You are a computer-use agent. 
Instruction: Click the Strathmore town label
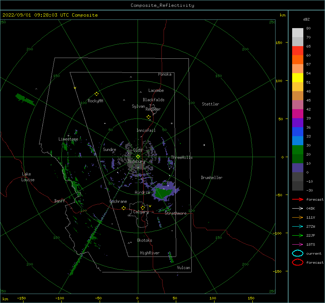click(x=175, y=213)
